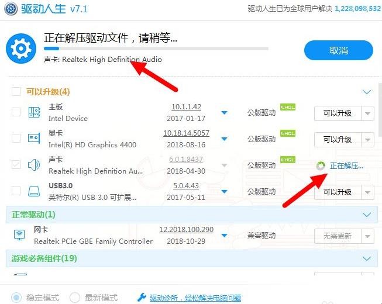This screenshot has height=304, width=382.
Task: Click date 2018-08-16 in 显卡 row
Action: (186, 145)
